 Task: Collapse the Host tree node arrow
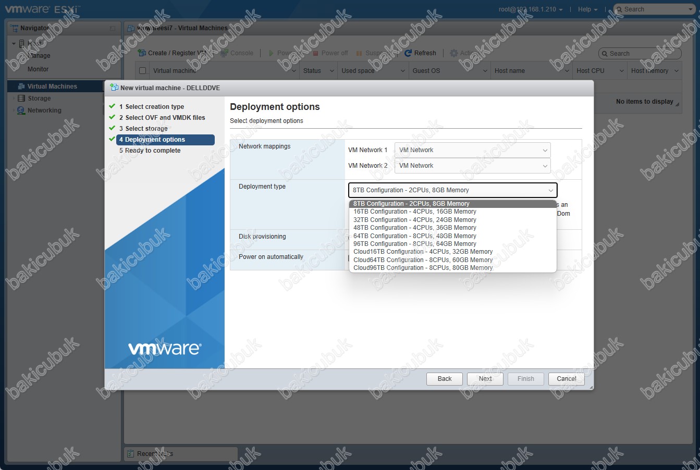tap(14, 44)
